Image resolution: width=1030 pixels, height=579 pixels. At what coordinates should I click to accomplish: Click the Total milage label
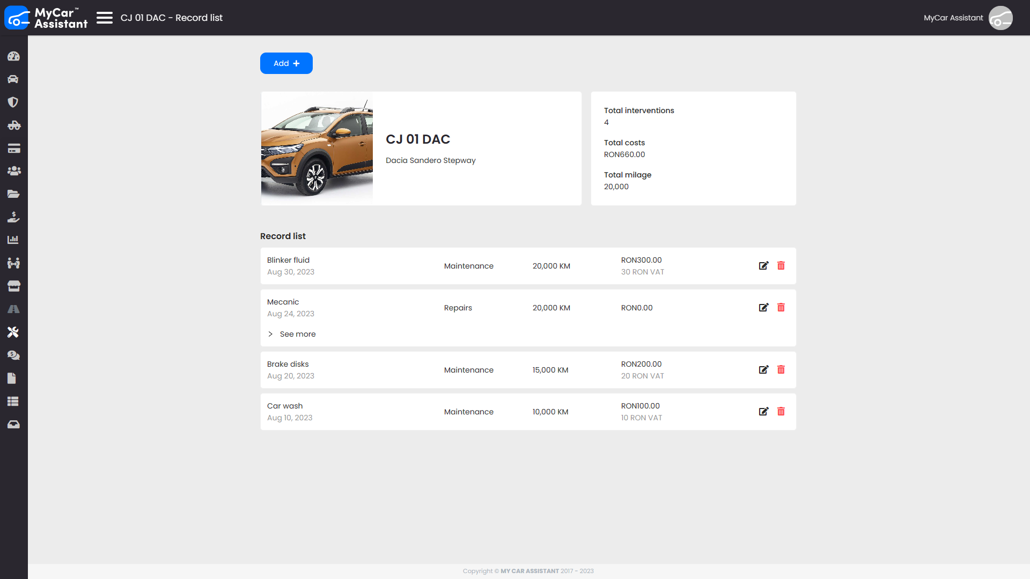(628, 175)
